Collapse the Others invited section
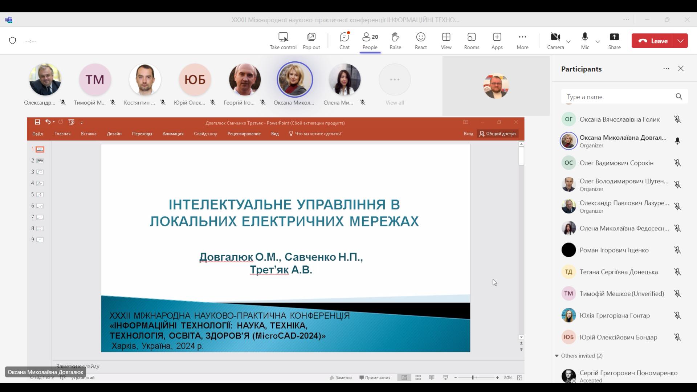 pyautogui.click(x=557, y=356)
